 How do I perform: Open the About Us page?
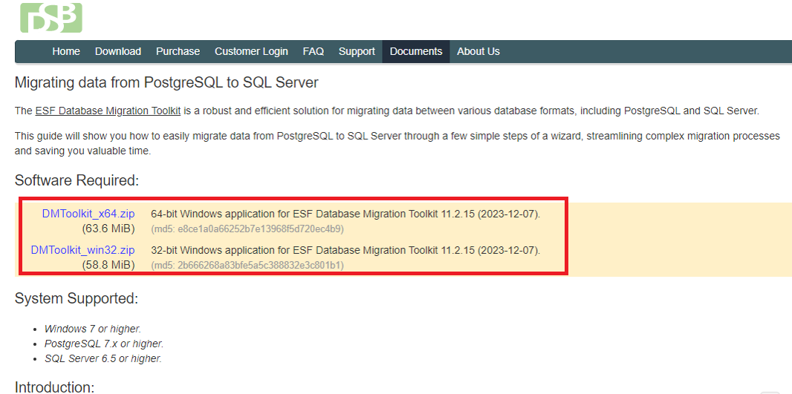478,51
